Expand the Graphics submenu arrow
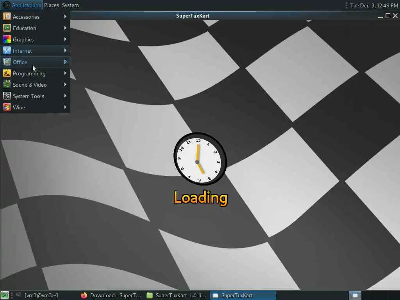 click(65, 39)
